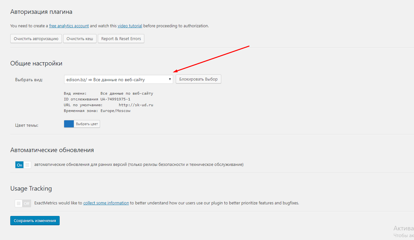This screenshot has width=414, height=240.
Task: Click the 'автоматические обновления' toggle description text
Action: 139,165
